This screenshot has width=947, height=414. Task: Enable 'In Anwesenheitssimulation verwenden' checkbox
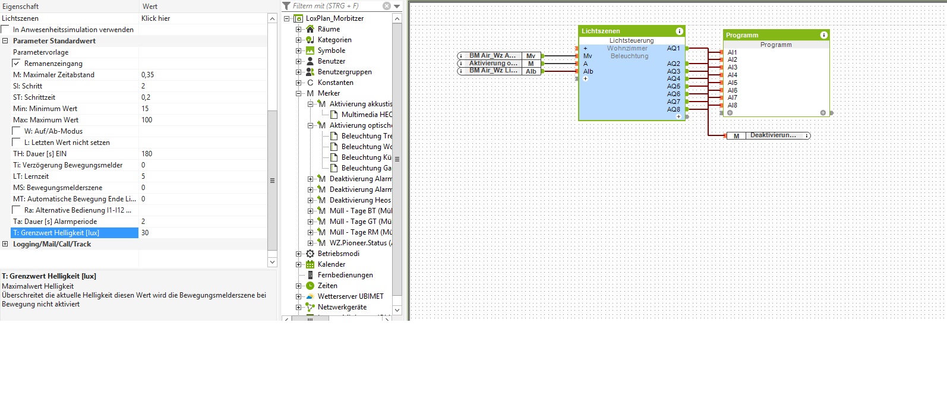[x=5, y=30]
